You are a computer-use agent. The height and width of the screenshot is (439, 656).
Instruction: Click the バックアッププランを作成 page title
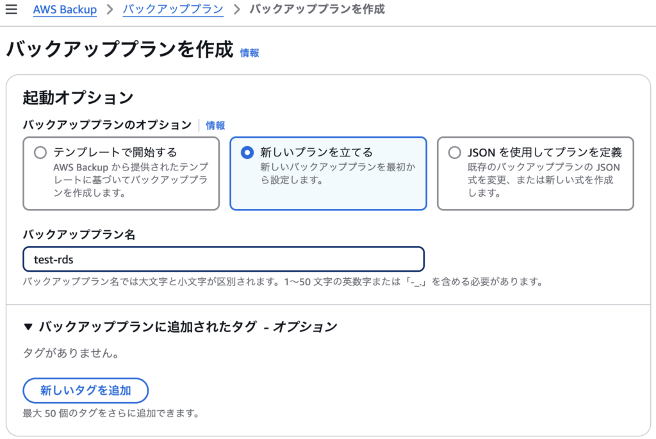pos(120,49)
